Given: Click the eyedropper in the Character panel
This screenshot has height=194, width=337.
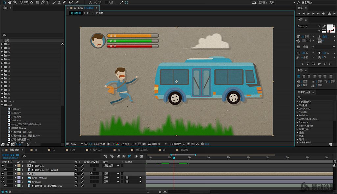Looking at the screenshot, I should (x=324, y=26).
